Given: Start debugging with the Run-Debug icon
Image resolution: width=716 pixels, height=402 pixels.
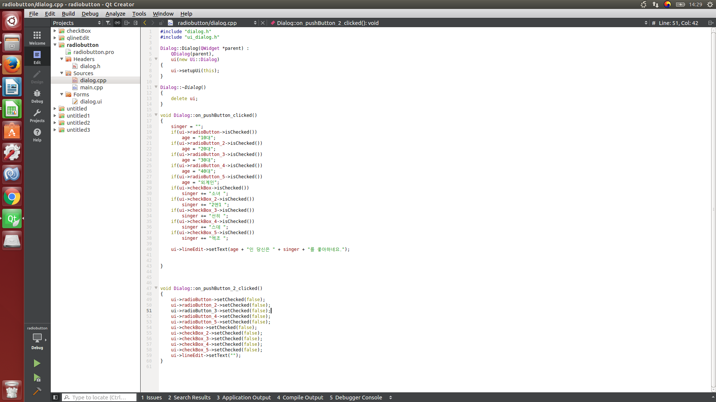Looking at the screenshot, I should point(37,378).
